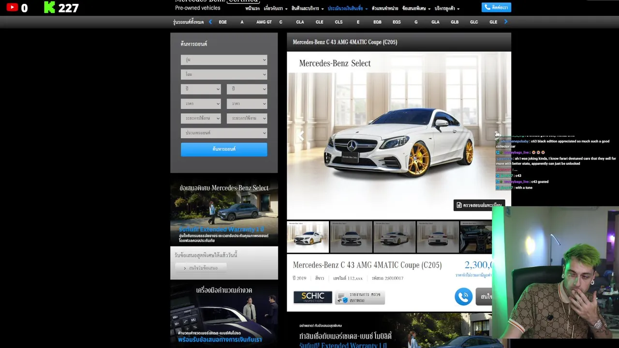Expand the เกี่ยวกับเรา menu
This screenshot has width=619, height=348.
(275, 8)
